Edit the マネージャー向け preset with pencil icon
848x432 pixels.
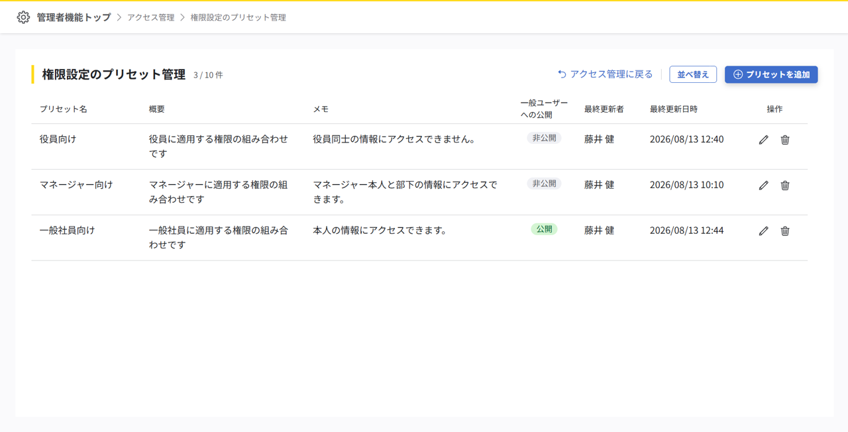coord(764,186)
